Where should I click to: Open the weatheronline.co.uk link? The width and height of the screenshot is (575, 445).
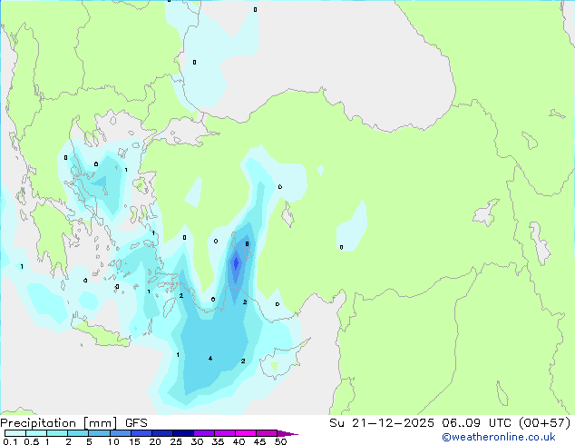coord(499,437)
